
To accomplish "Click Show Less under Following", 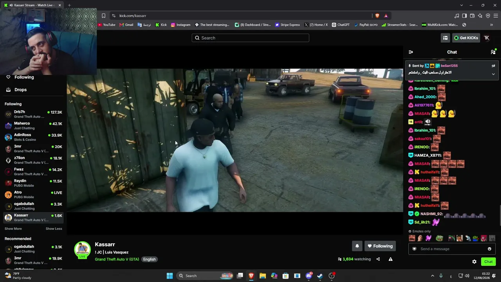I will (54, 229).
